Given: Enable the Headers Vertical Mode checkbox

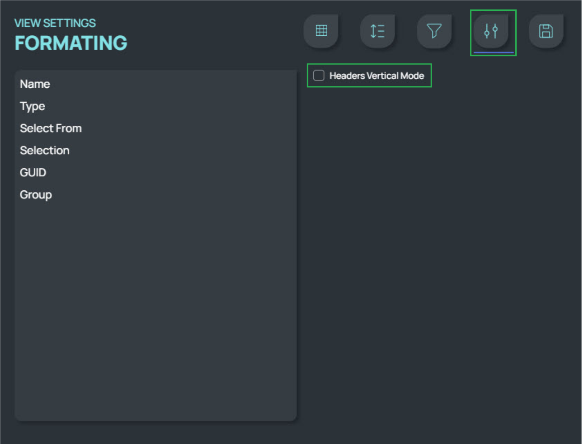Looking at the screenshot, I should [319, 76].
